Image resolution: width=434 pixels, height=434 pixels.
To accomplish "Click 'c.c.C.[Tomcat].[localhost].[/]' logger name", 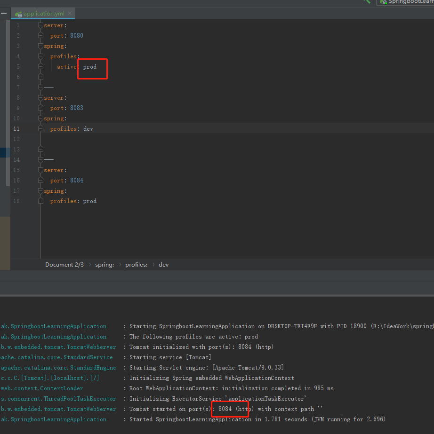I will tap(50, 378).
